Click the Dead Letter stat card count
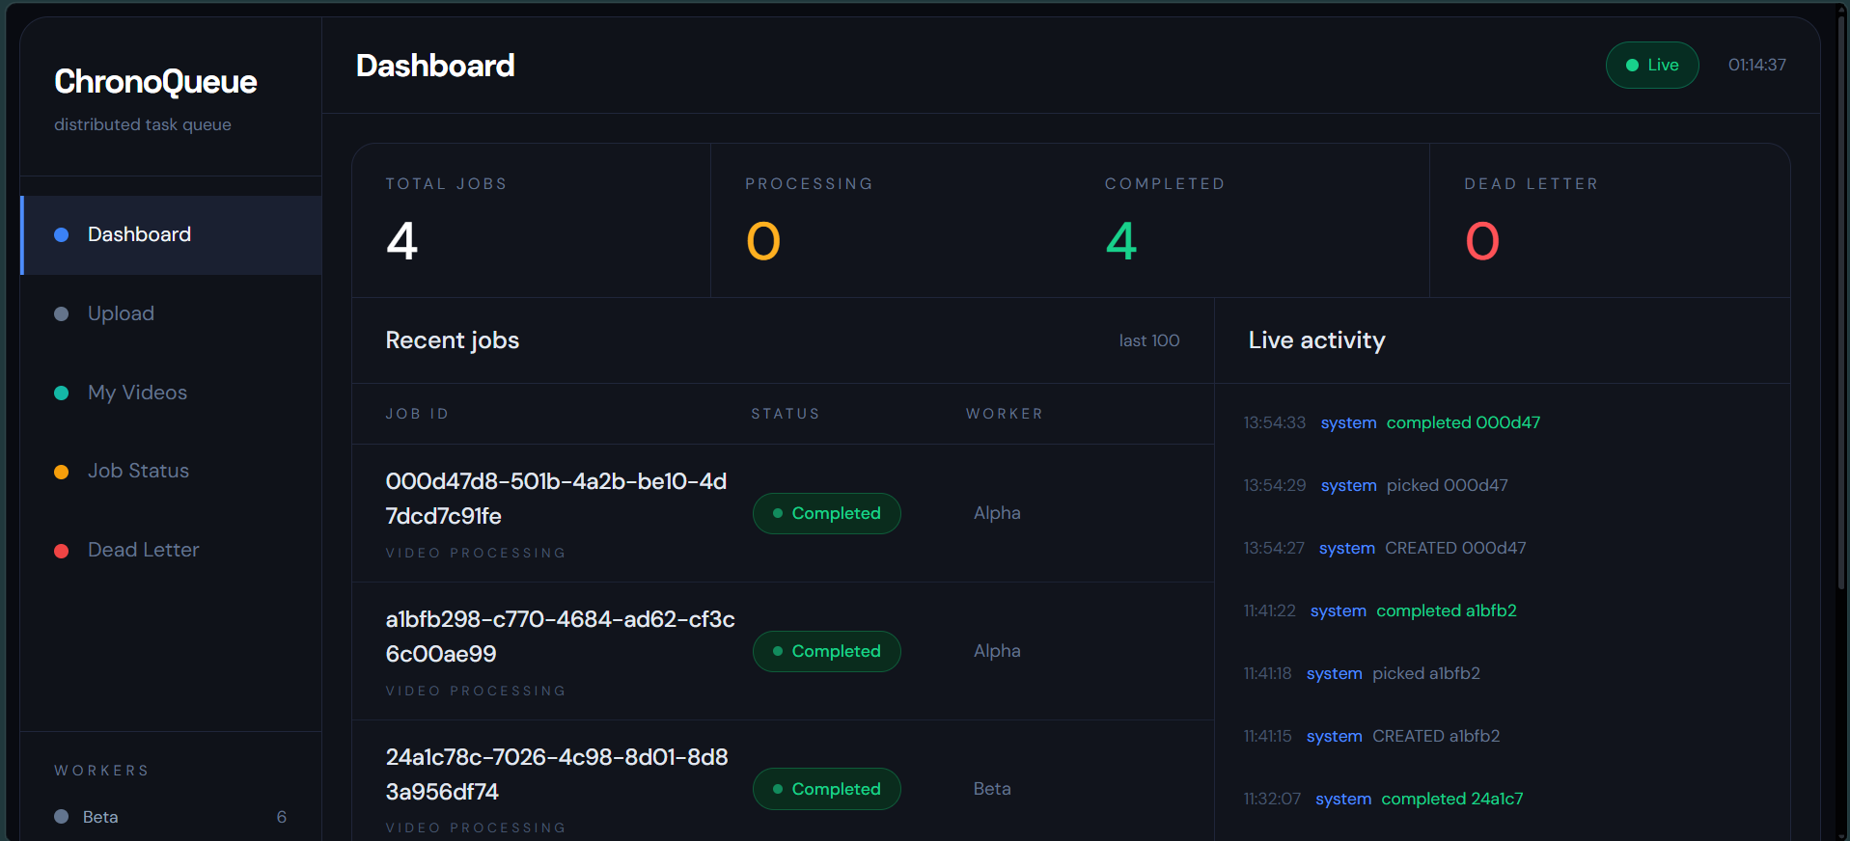1850x841 pixels. [1482, 241]
